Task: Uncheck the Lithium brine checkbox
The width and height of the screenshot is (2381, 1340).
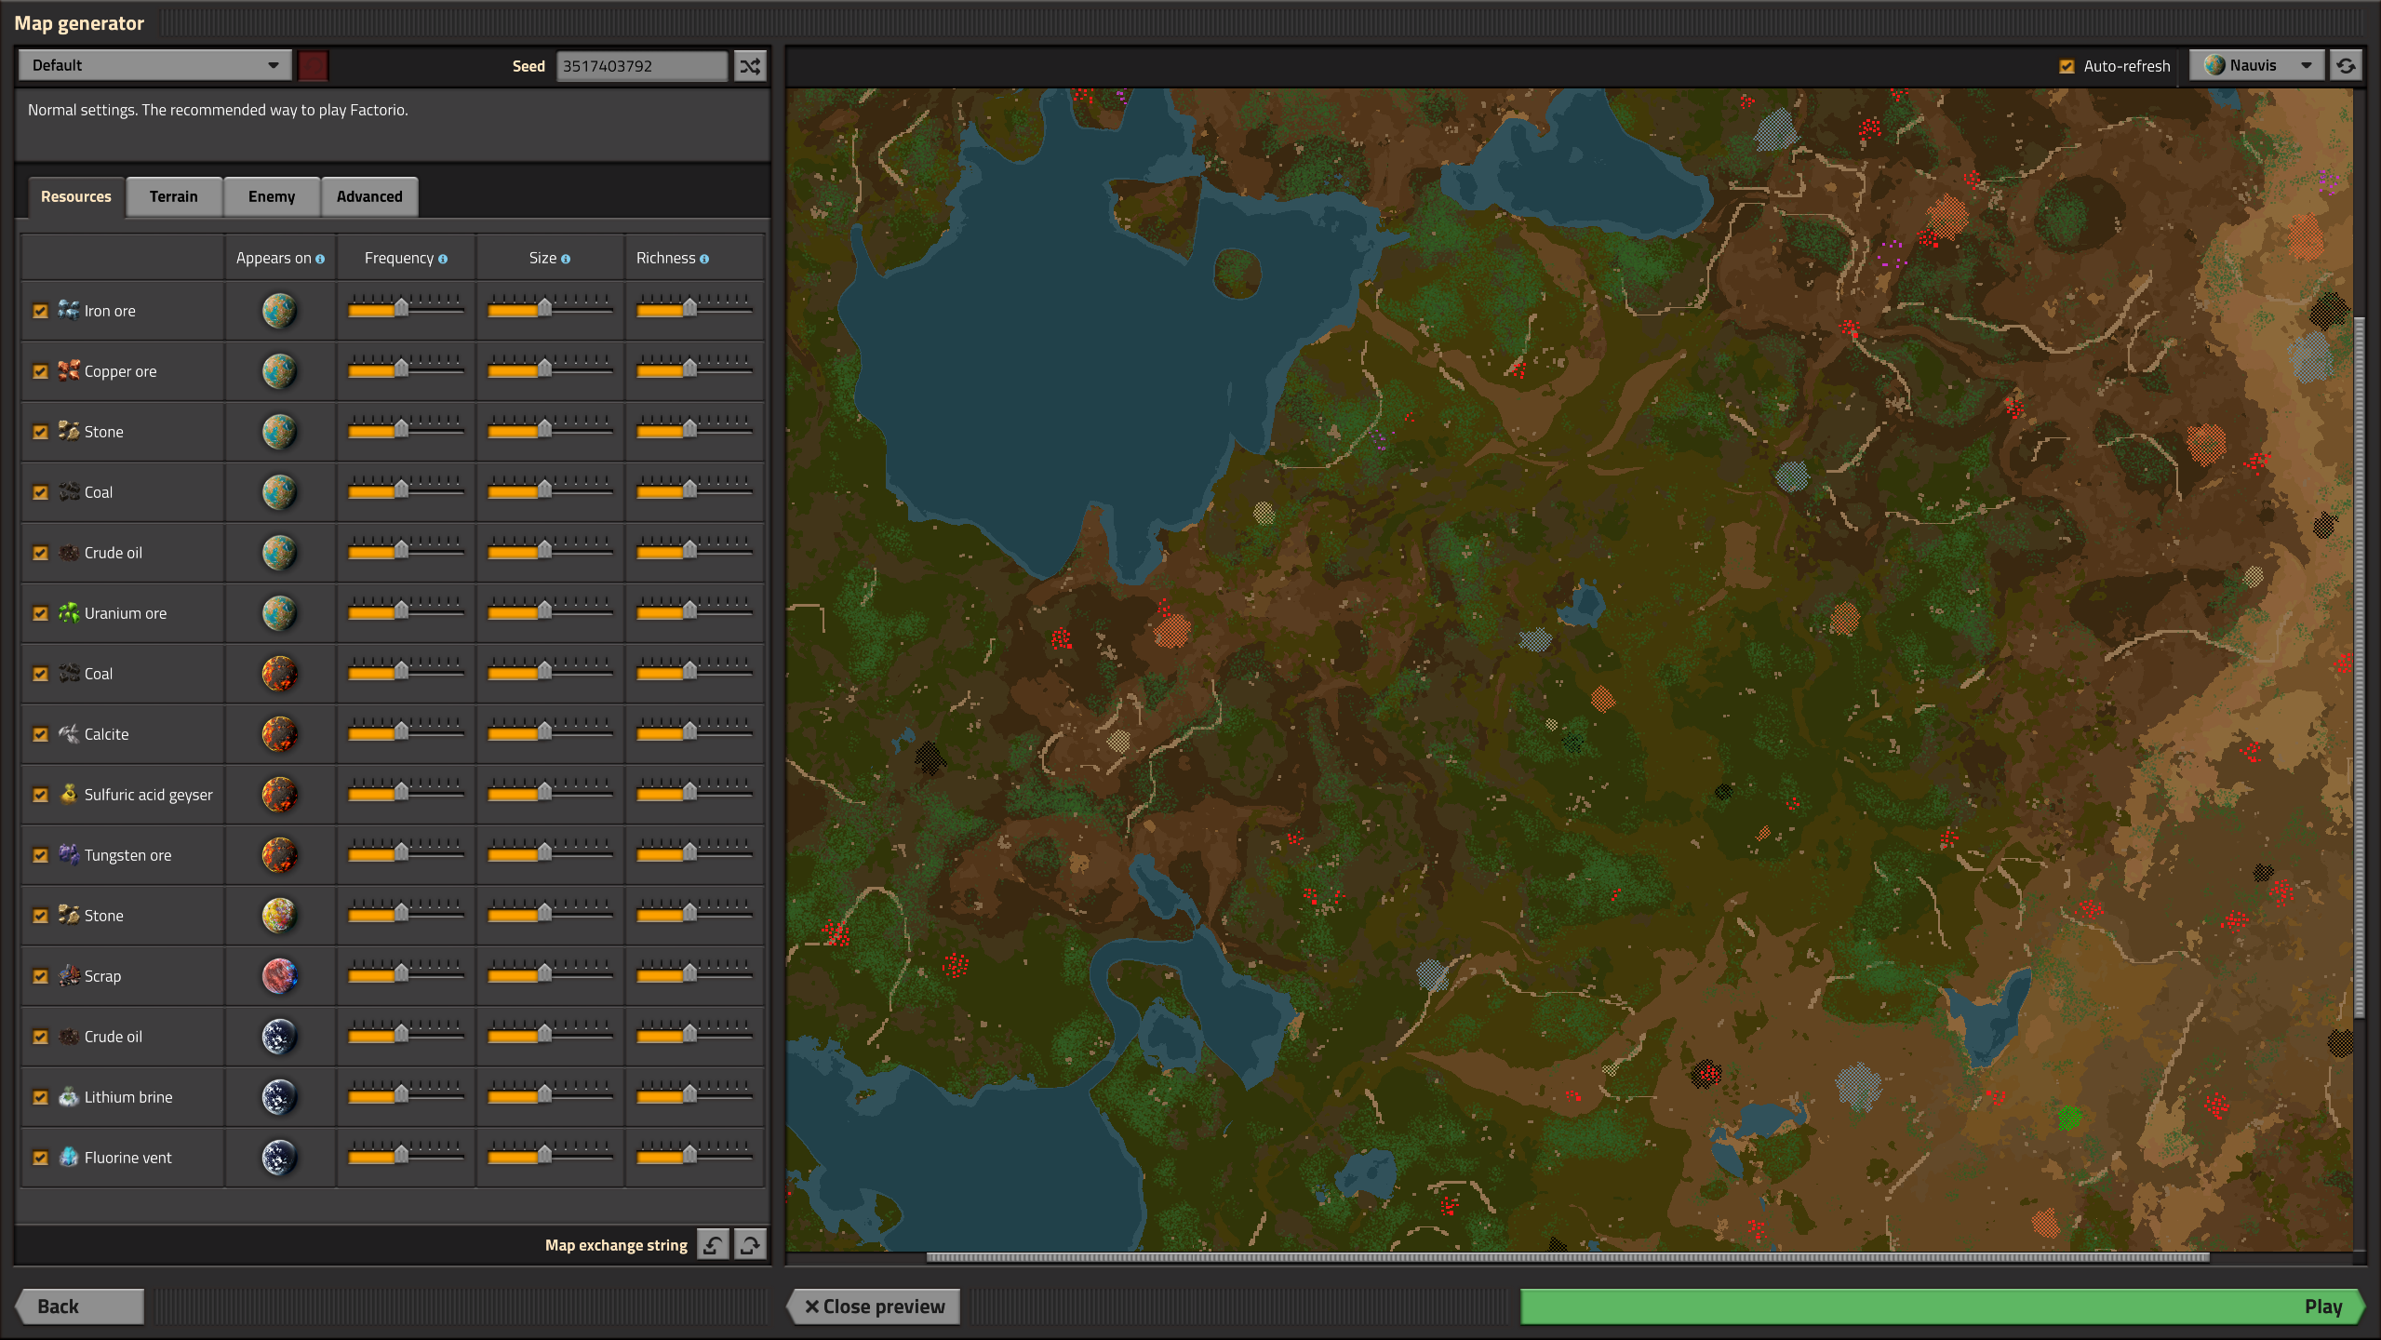Action: [40, 1098]
